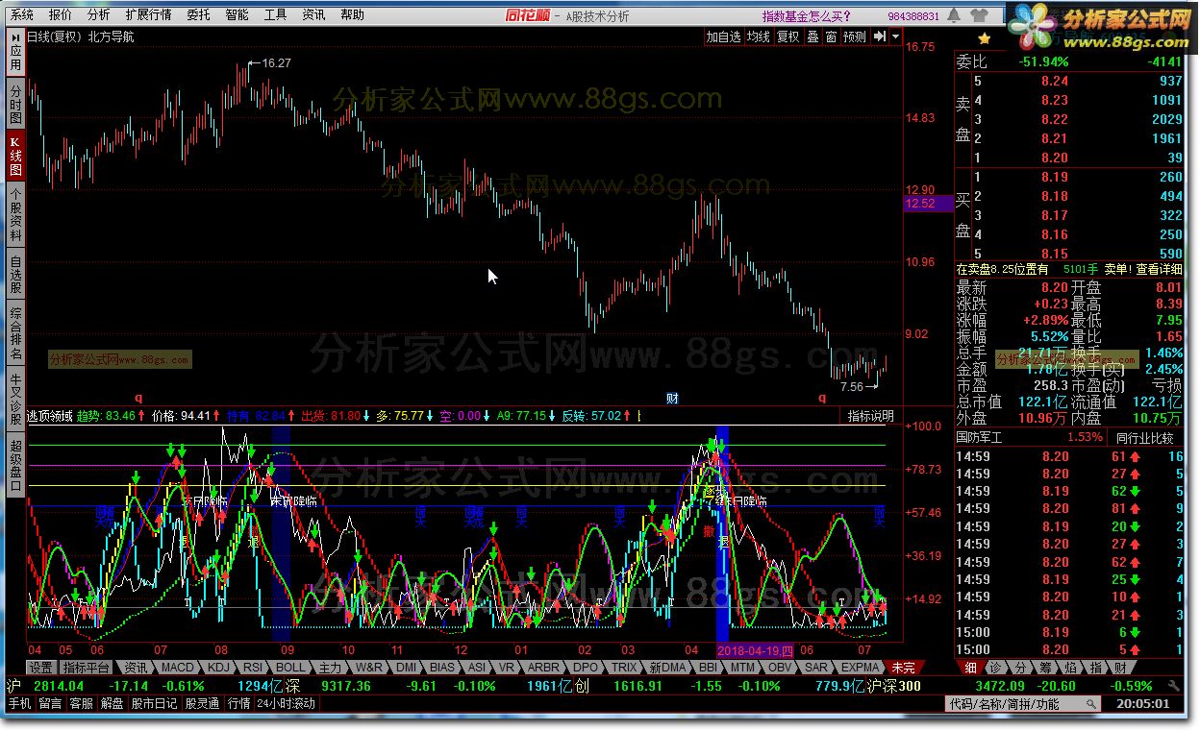1200x731 pixels.
Task: Click the shirt skin icon
Action: tap(981, 15)
